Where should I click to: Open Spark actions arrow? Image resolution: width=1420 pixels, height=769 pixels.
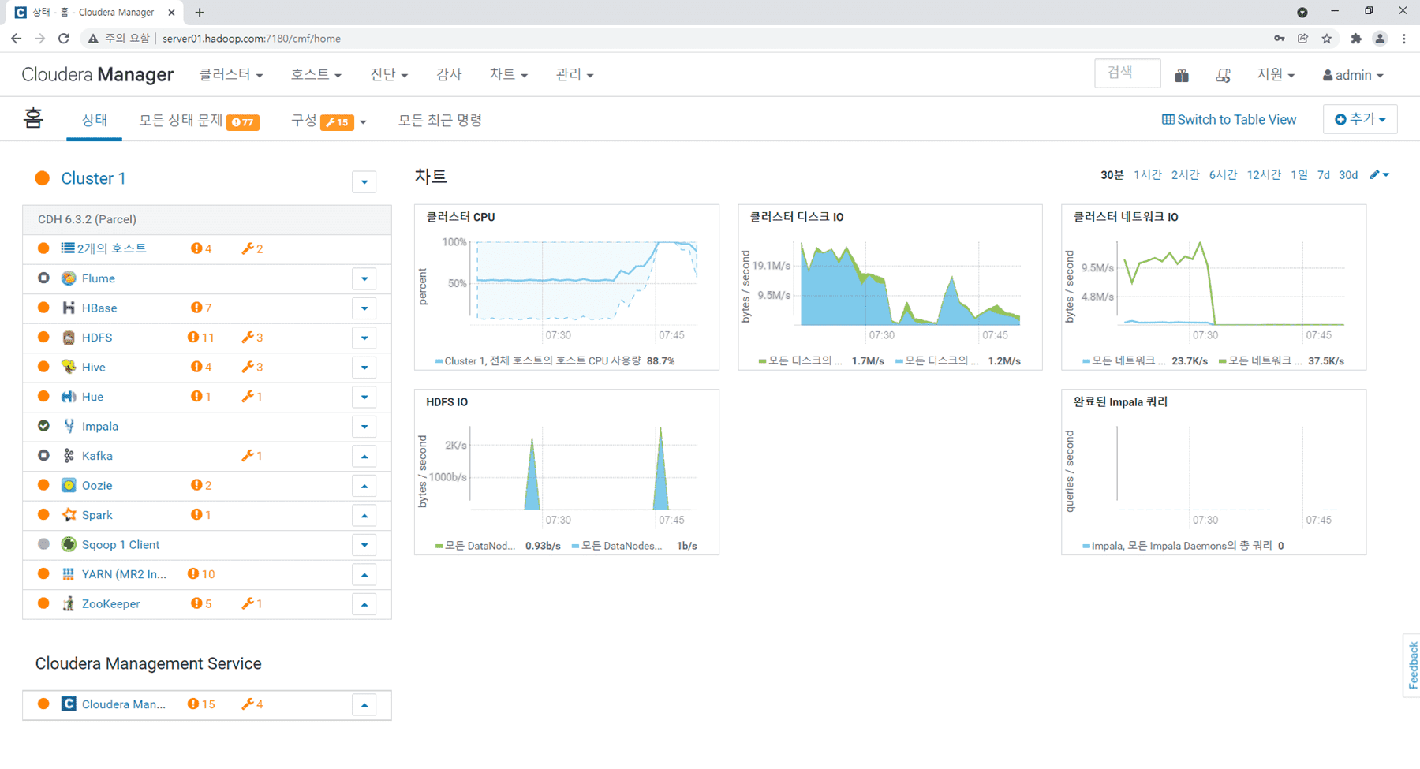(364, 515)
